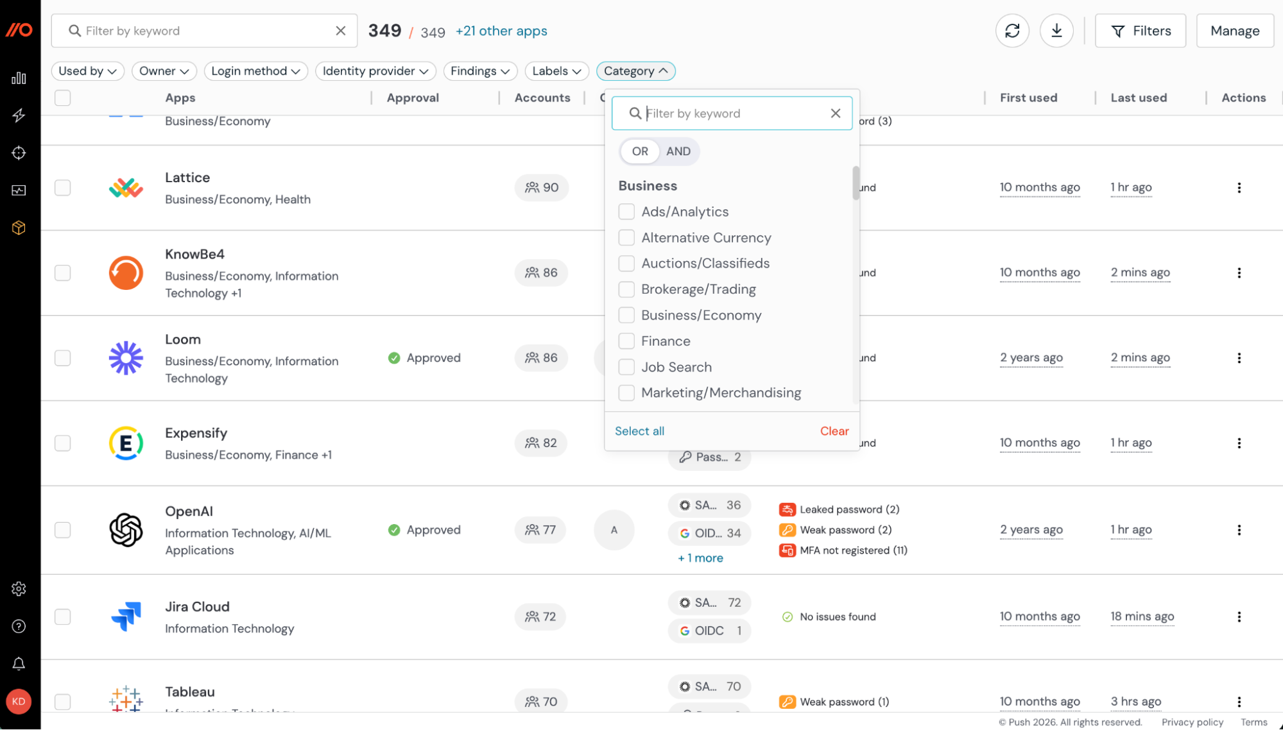Screen dimensions: 1283x730
Task: Check the Ads/Analytics category
Action: pyautogui.click(x=626, y=212)
